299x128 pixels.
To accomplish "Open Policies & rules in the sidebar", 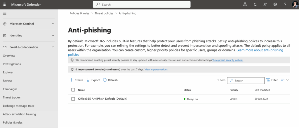I will (x=13, y=123).
